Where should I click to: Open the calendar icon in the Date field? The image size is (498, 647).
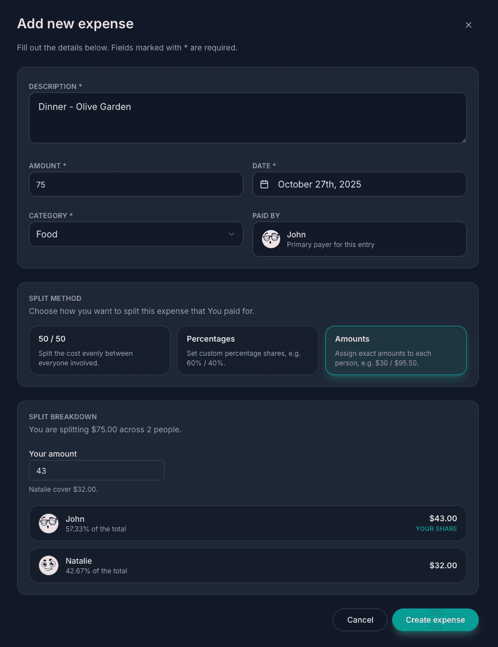264,184
